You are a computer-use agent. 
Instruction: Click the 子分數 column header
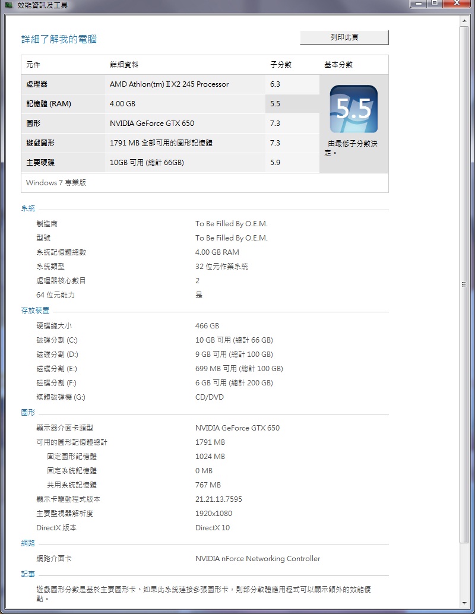(281, 65)
